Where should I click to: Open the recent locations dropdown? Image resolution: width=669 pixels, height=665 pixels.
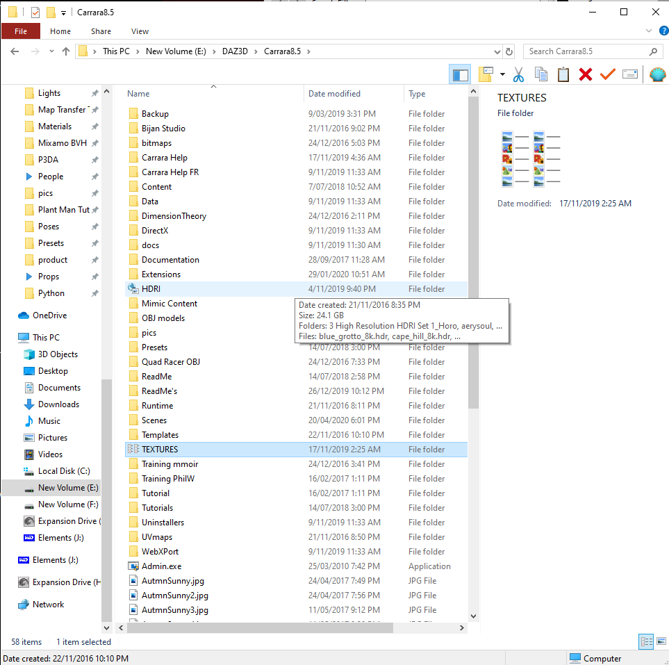coord(51,51)
